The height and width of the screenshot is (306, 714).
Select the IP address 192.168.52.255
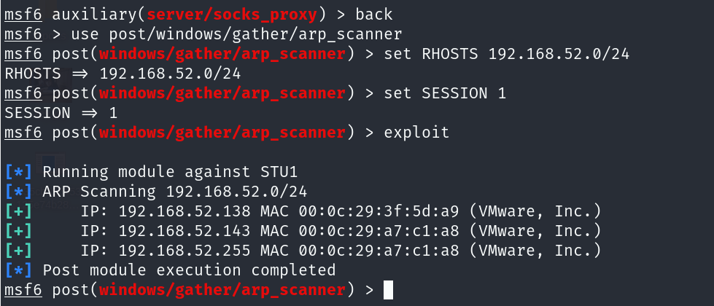pyautogui.click(x=175, y=251)
